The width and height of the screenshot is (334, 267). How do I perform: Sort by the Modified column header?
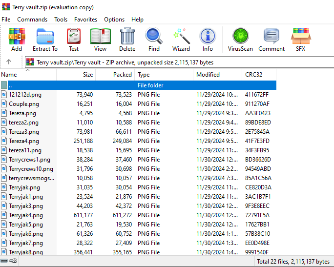217,75
